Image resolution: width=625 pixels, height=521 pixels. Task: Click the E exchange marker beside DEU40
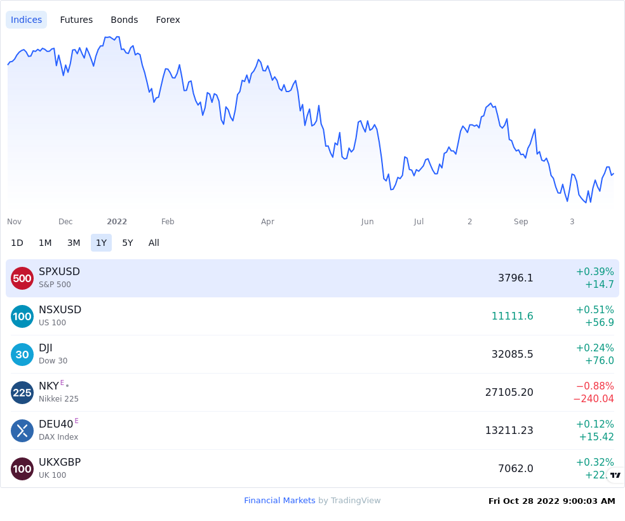click(x=76, y=421)
